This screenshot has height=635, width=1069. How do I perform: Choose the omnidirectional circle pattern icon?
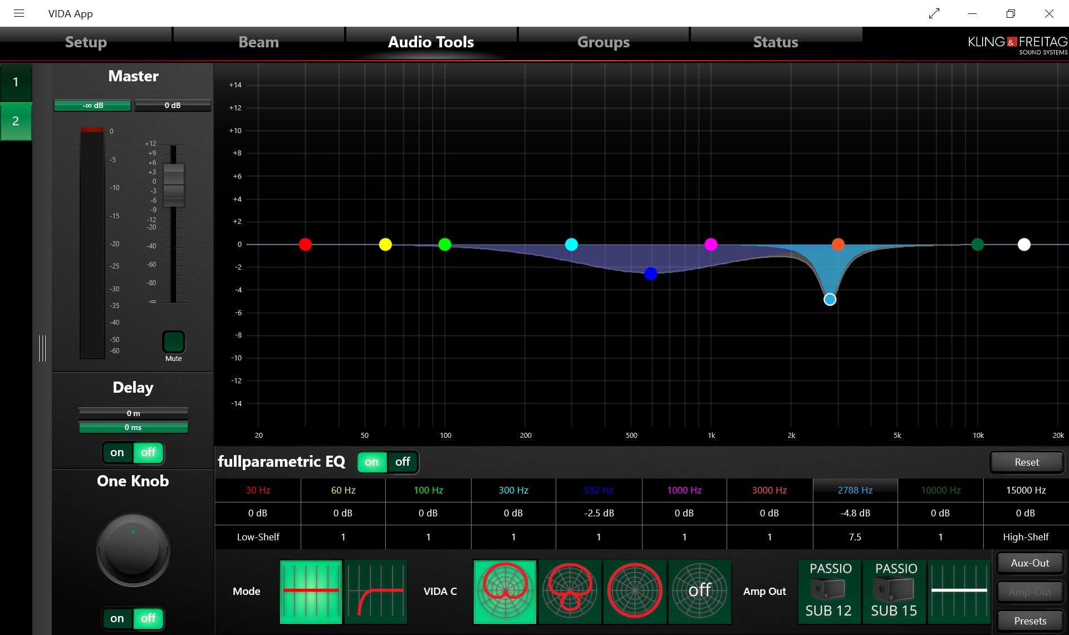pyautogui.click(x=635, y=592)
